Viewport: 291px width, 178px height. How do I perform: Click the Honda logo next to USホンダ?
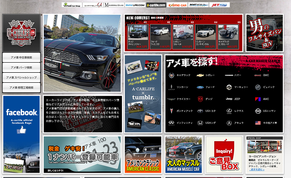pos(200,123)
